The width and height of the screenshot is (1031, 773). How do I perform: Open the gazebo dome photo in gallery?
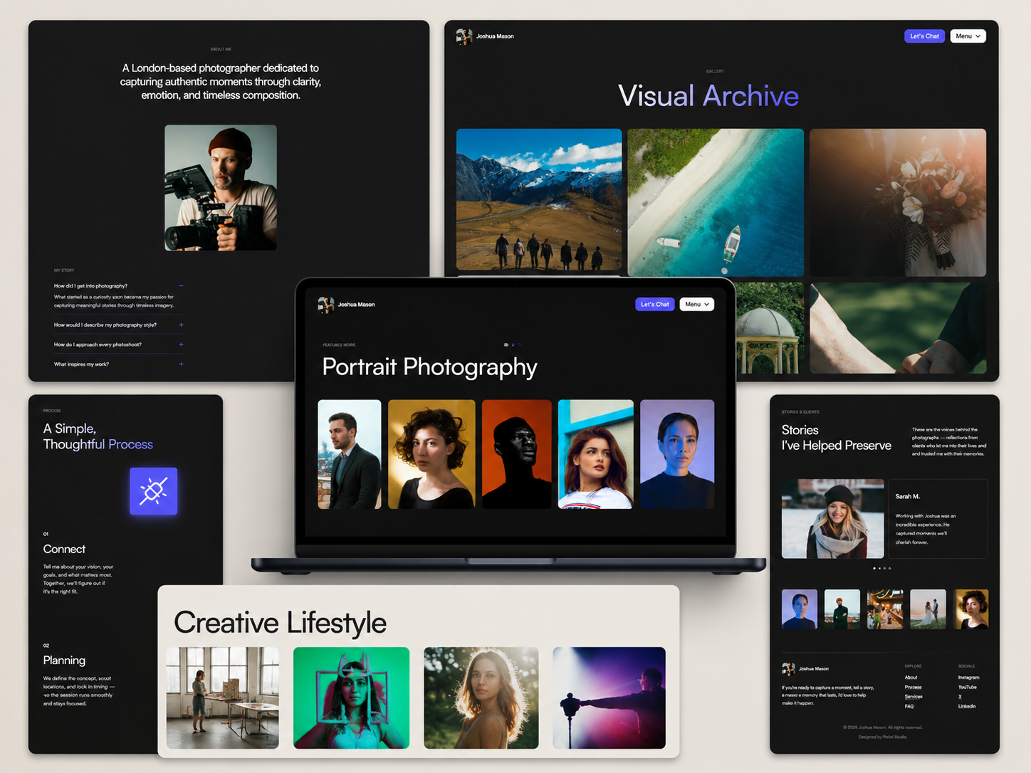770,327
